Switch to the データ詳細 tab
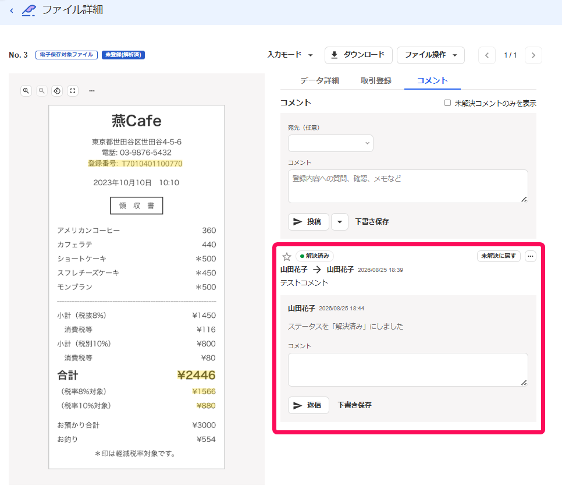562x492 pixels. click(x=319, y=81)
